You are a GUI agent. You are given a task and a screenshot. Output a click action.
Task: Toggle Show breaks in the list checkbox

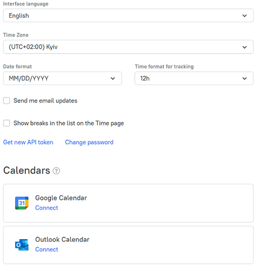point(6,123)
